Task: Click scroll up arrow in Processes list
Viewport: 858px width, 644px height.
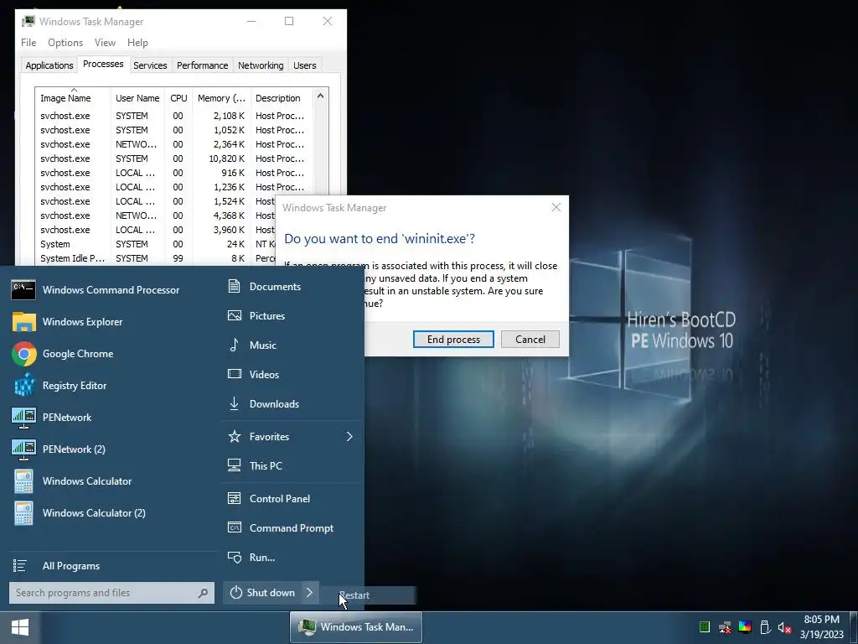Action: click(320, 96)
